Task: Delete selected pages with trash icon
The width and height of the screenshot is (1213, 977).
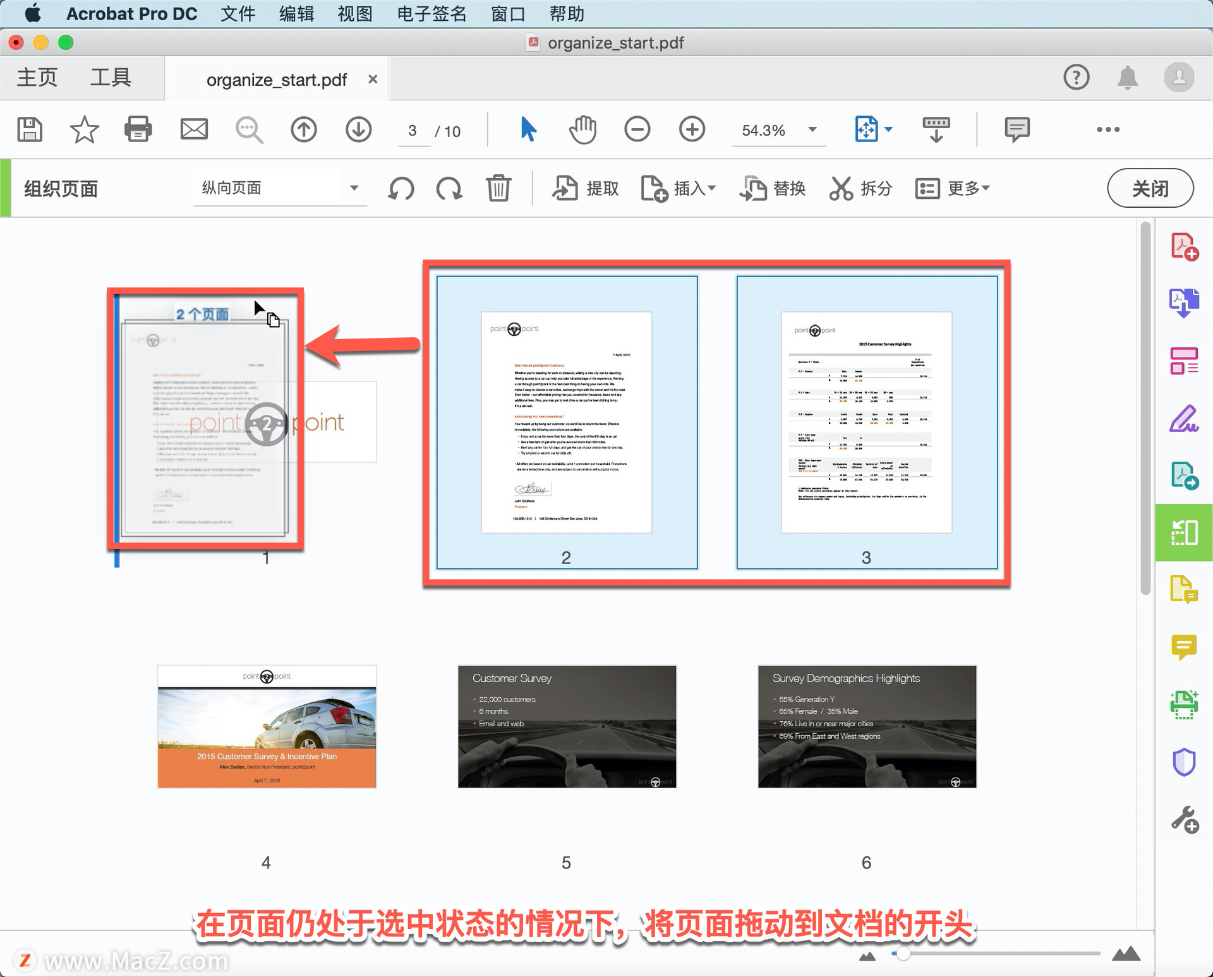Action: [498, 188]
